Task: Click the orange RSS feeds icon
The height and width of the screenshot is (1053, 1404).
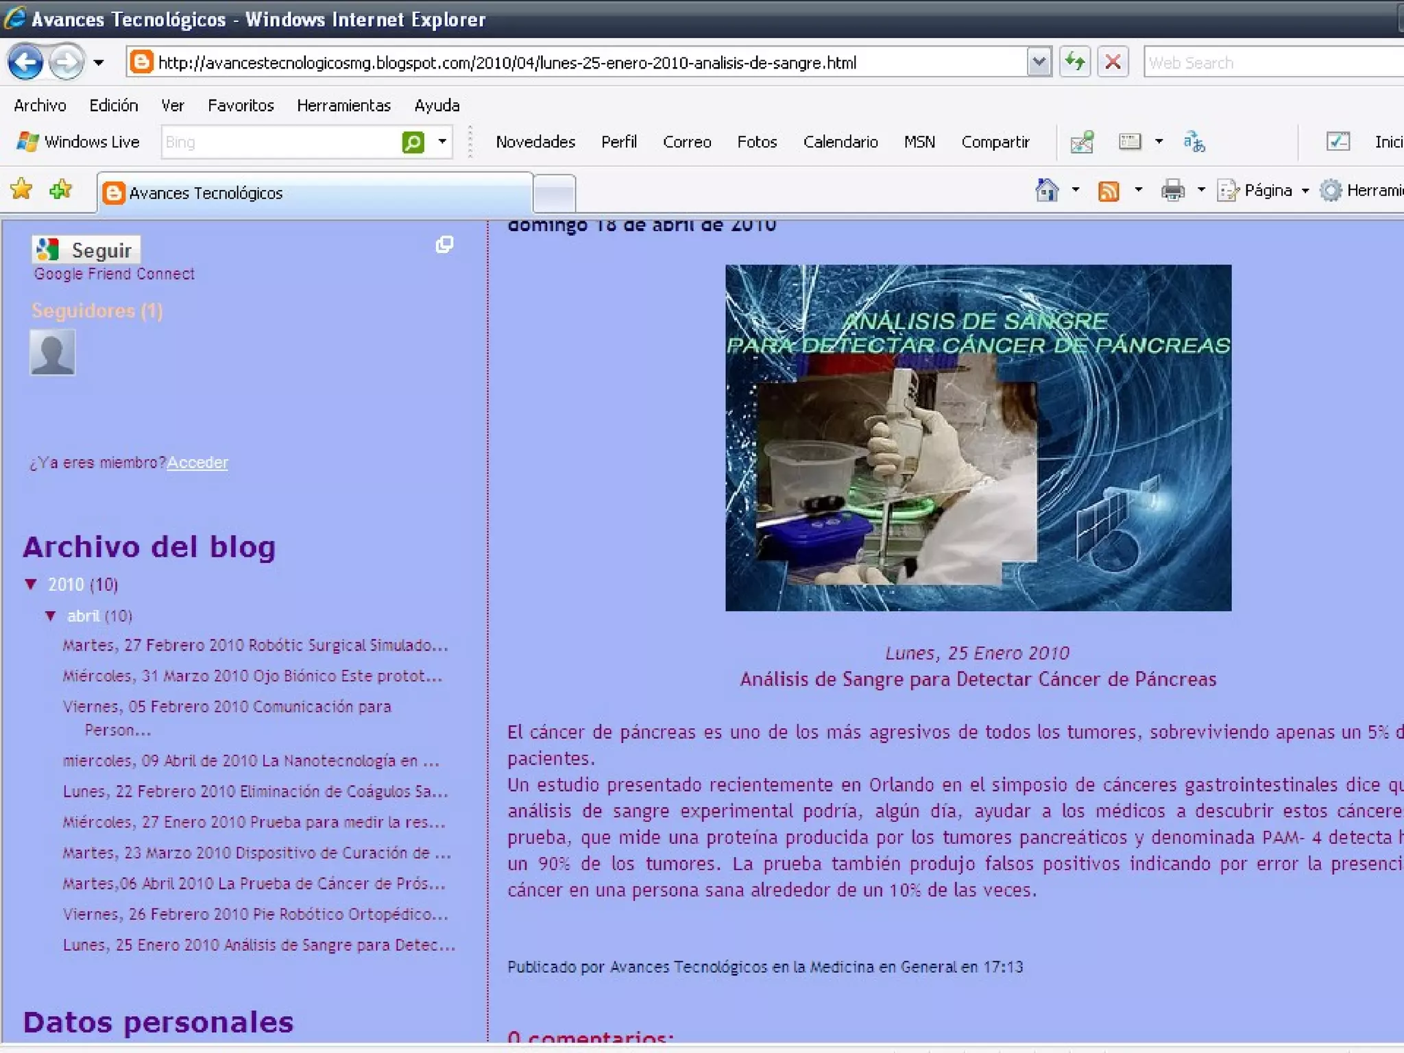Action: pyautogui.click(x=1108, y=191)
